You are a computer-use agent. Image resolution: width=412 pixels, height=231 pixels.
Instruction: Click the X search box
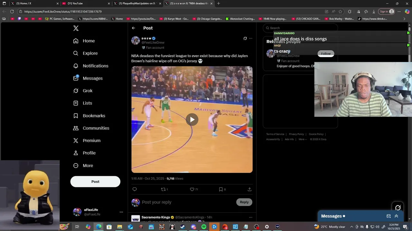300,28
